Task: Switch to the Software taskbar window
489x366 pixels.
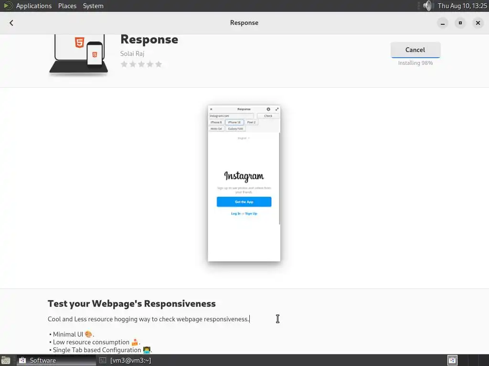Action: tap(56, 360)
